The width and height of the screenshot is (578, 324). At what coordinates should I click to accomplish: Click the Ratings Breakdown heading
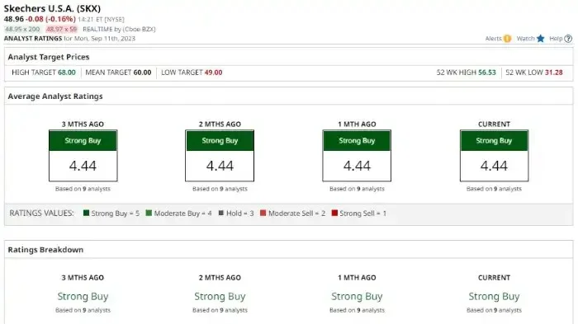pos(45,250)
